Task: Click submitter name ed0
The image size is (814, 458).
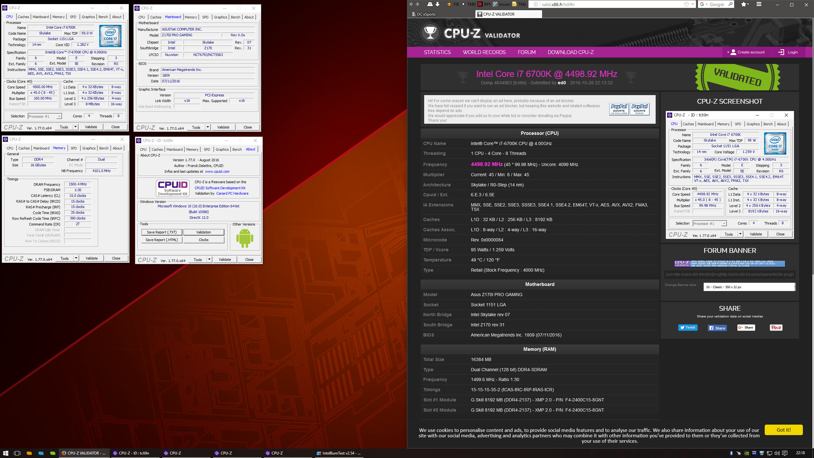Action: (x=562, y=83)
